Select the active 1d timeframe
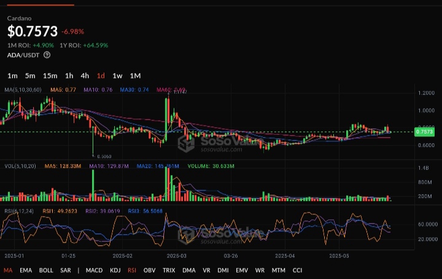 pyautogui.click(x=101, y=76)
